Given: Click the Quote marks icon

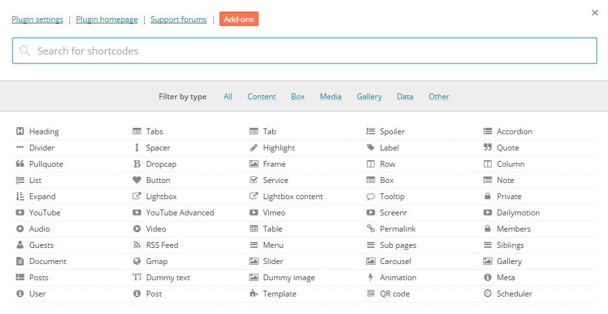Looking at the screenshot, I should coord(487,147).
